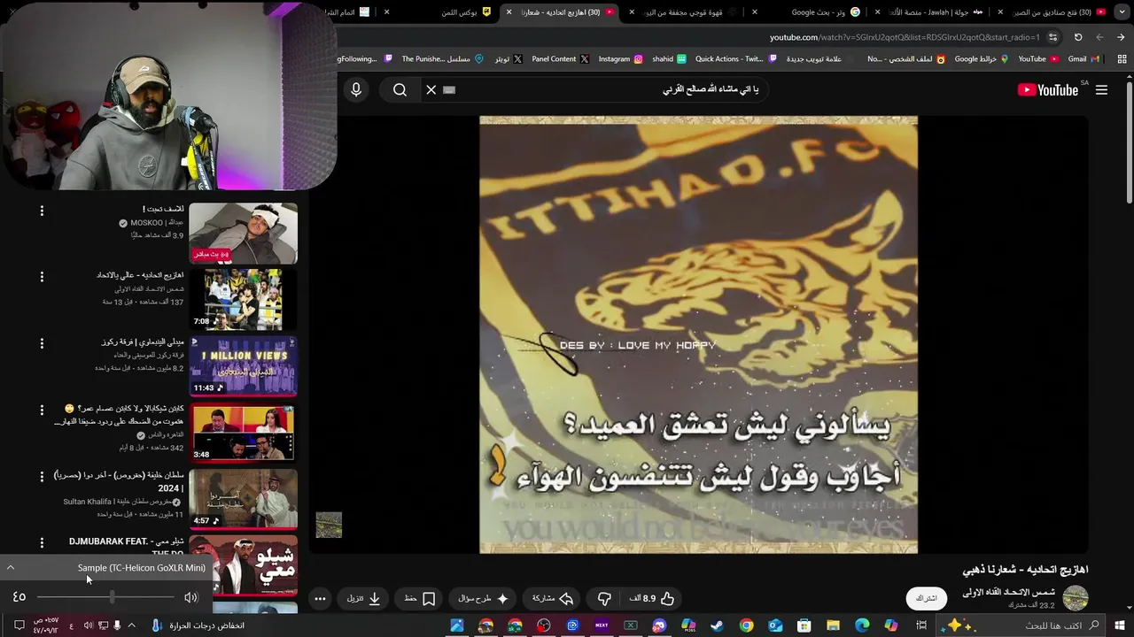Click the address bar URL youtube.com/watch
The image size is (1134, 637).
905,37
